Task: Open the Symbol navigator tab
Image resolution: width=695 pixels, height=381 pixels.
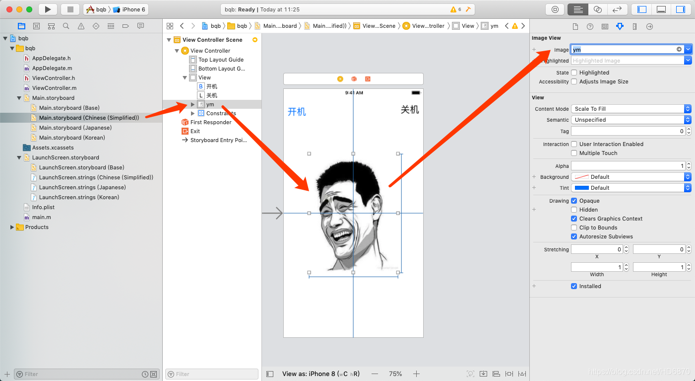Action: pos(51,26)
